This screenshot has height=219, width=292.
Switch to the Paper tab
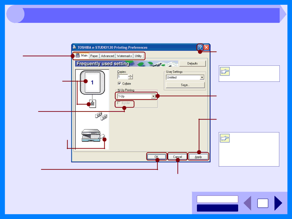pyautogui.click(x=94, y=56)
